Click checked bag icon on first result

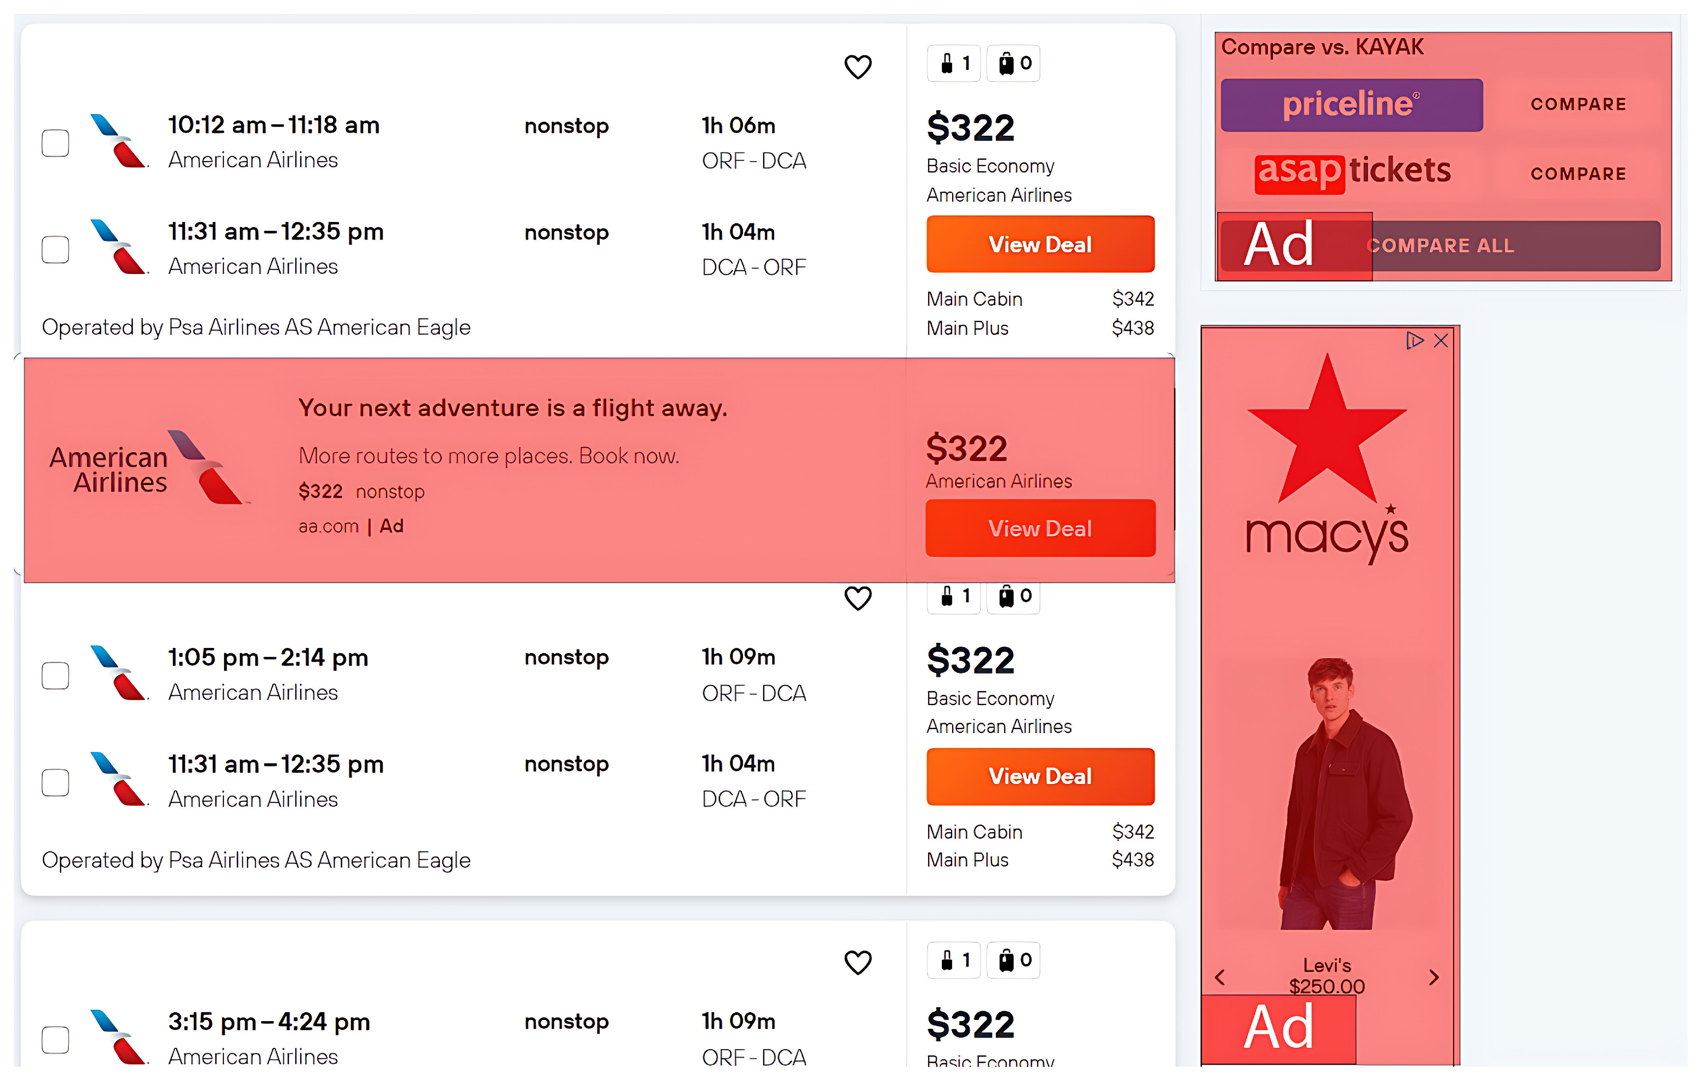point(1014,64)
